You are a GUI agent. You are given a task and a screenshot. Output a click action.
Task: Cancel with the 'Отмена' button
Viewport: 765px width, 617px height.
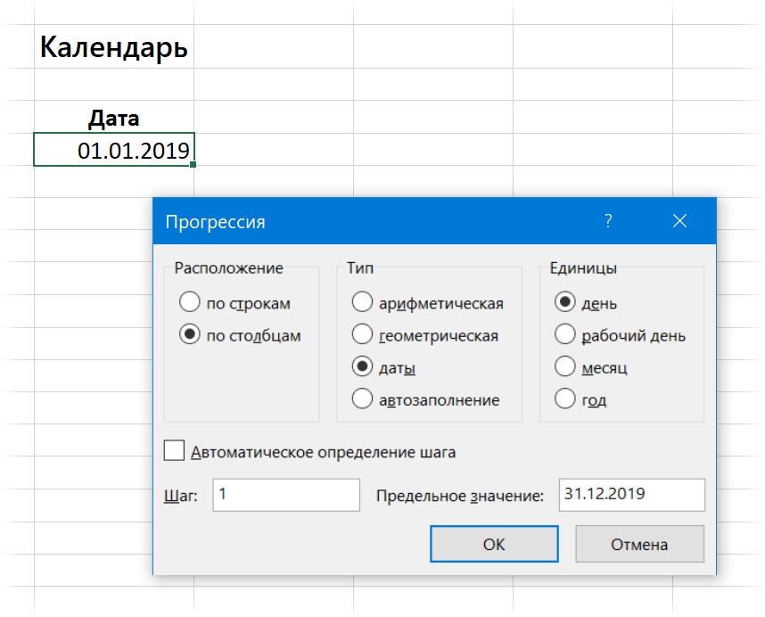click(639, 544)
